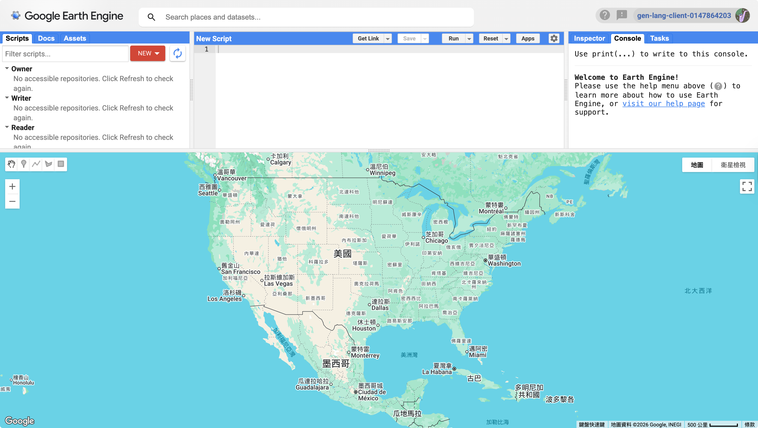Collapse the Reader repositories section
Viewport: 758px width, 428px height.
pos(7,127)
